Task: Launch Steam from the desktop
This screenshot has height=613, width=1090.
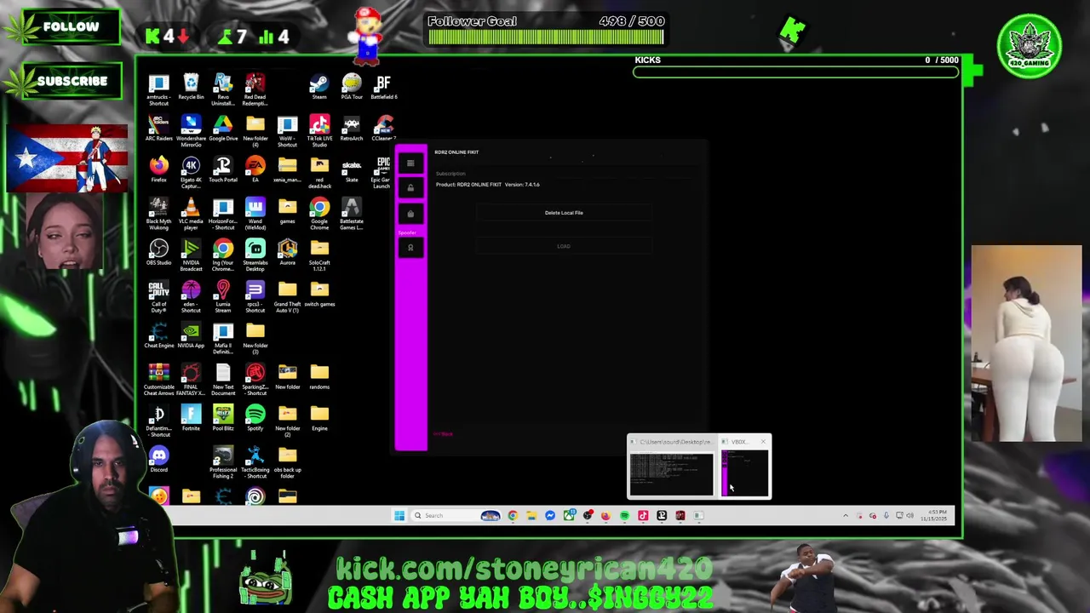Action: click(319, 87)
